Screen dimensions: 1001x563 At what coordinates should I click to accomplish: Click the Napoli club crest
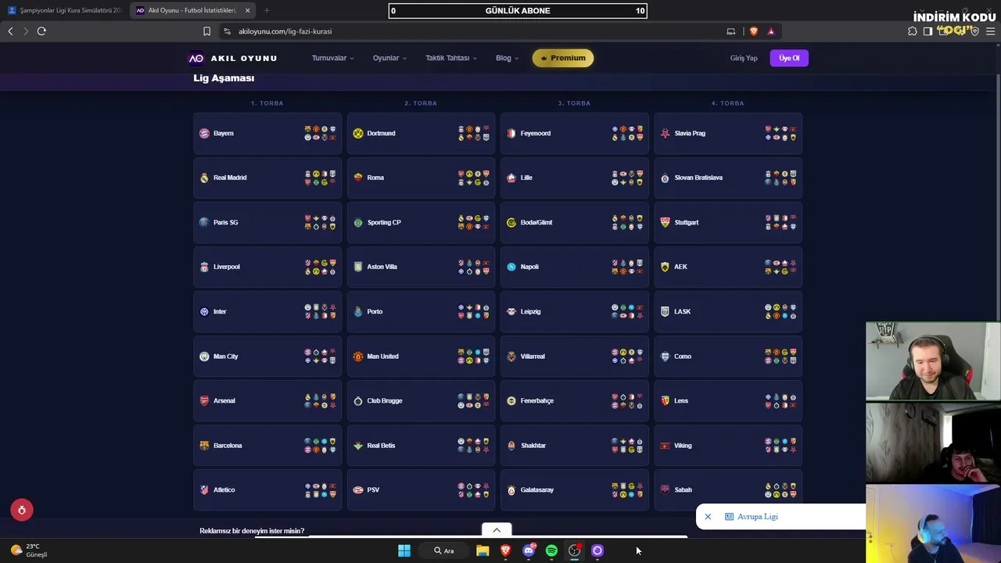[x=511, y=267]
